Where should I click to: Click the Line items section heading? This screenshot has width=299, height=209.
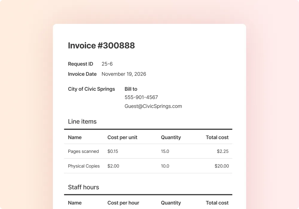(82, 122)
